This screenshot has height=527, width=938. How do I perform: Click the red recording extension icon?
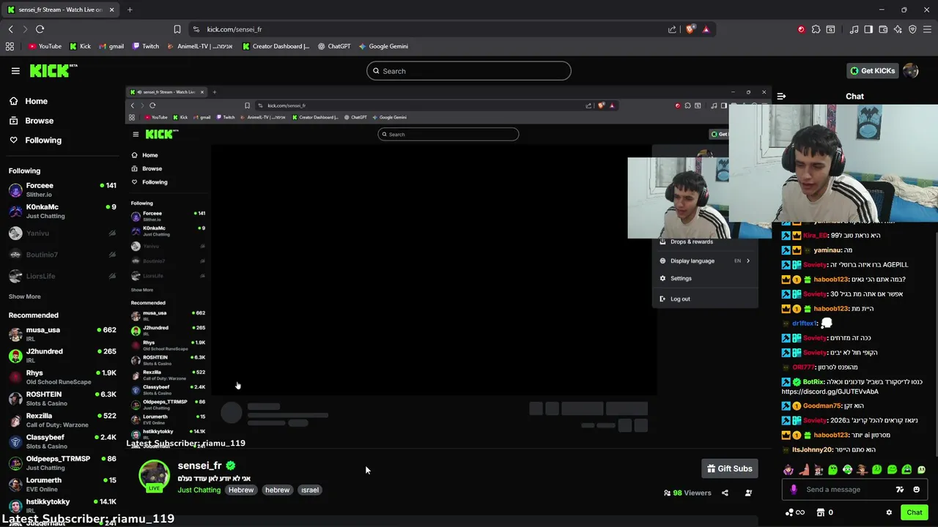tap(801, 29)
